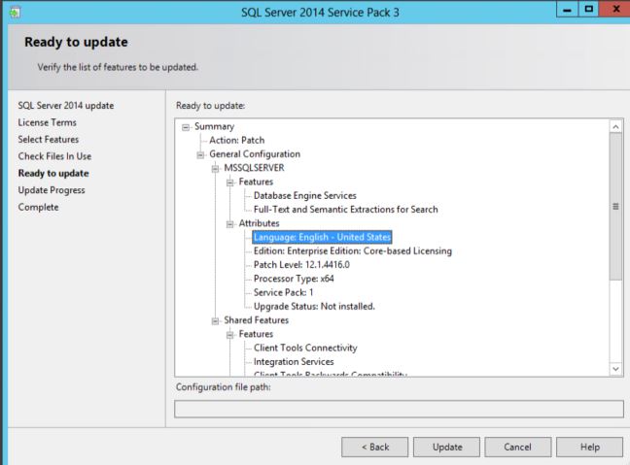Click the Update button
This screenshot has width=630, height=465.
447,447
